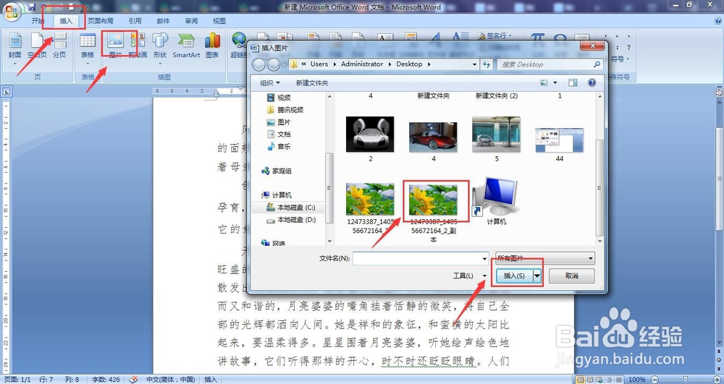Click Users in the address breadcrumb
Image resolution: width=724 pixels, height=384 pixels.
click(x=319, y=64)
